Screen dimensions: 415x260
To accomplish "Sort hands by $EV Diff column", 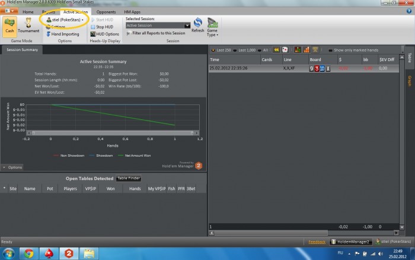I will pos(388,59).
